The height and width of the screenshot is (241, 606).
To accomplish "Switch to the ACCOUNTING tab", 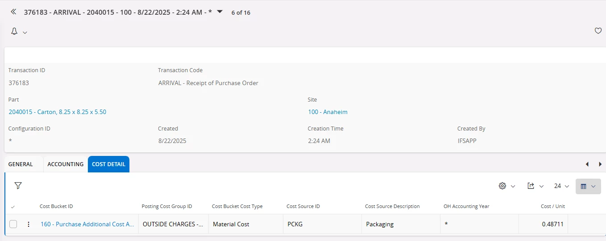I will tap(66, 164).
